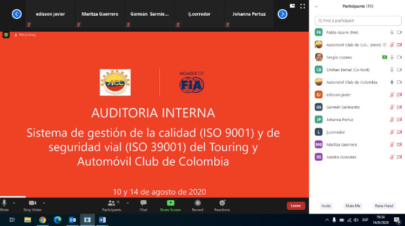Click the Record icon in toolbar
Image resolution: width=405 pixels, height=226 pixels.
pyautogui.click(x=198, y=204)
